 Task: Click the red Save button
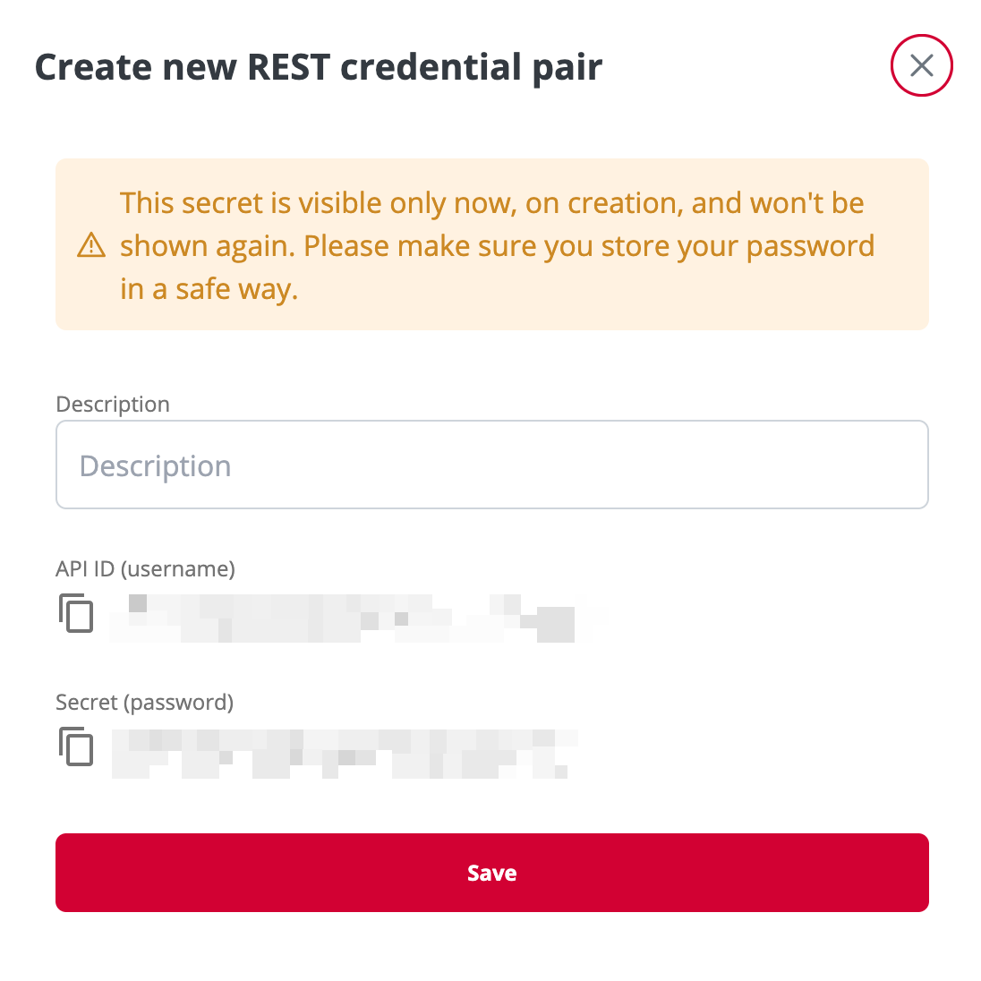491,872
